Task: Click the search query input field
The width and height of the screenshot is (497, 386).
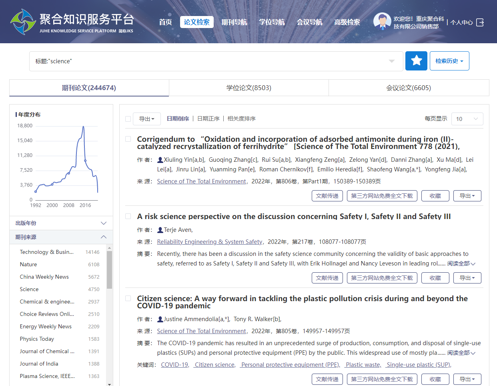Action: point(208,61)
